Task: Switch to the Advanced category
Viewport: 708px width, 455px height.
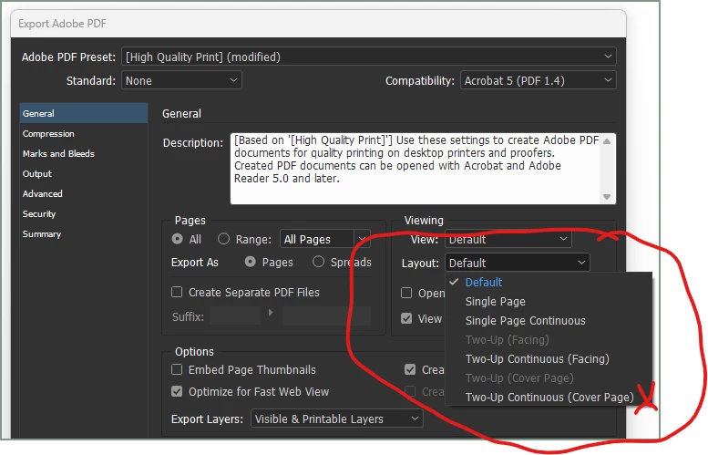Action: tap(43, 194)
